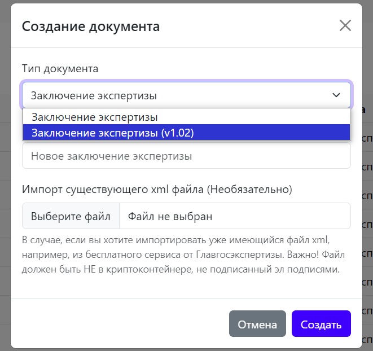The height and width of the screenshot is (351, 373).
Task: Focus the Новое заключение экспертизы name field
Action: pyautogui.click(x=186, y=156)
